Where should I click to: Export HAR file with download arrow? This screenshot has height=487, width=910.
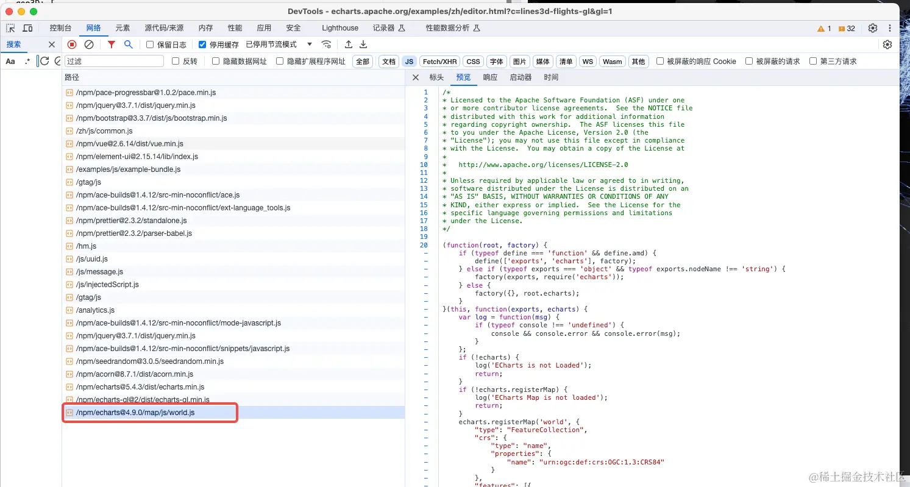(363, 44)
